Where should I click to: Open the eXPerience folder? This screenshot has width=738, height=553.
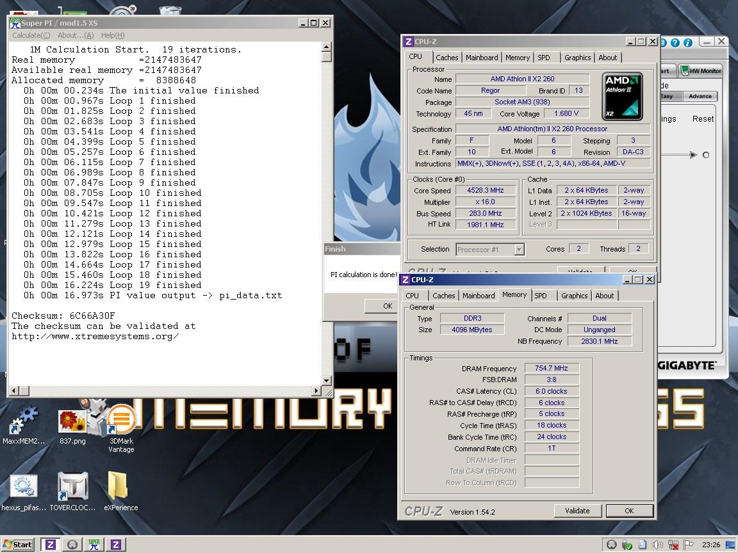tap(120, 492)
